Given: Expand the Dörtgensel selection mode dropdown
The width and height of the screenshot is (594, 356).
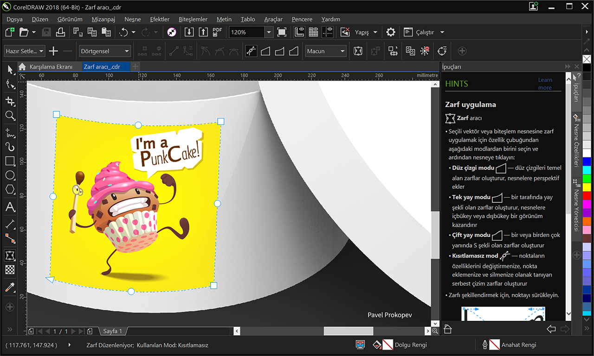Looking at the screenshot, I should 127,51.
